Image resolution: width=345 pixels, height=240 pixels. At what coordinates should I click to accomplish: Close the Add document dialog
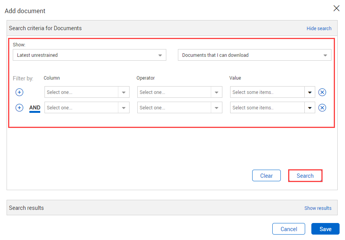pyautogui.click(x=336, y=9)
